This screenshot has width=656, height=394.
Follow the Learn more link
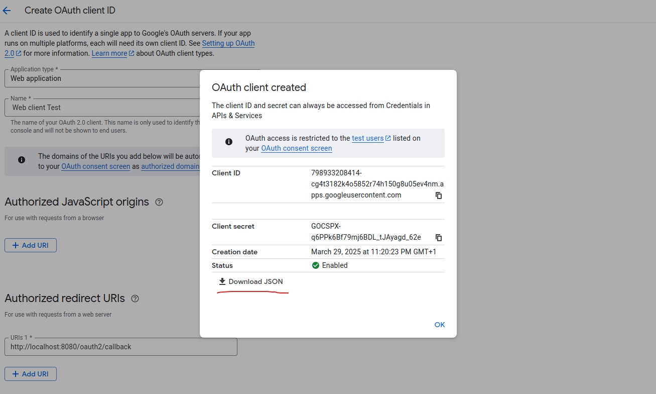pos(113,53)
